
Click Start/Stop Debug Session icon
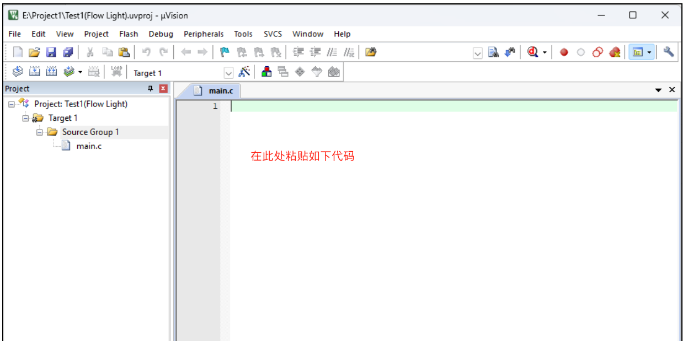(532, 52)
